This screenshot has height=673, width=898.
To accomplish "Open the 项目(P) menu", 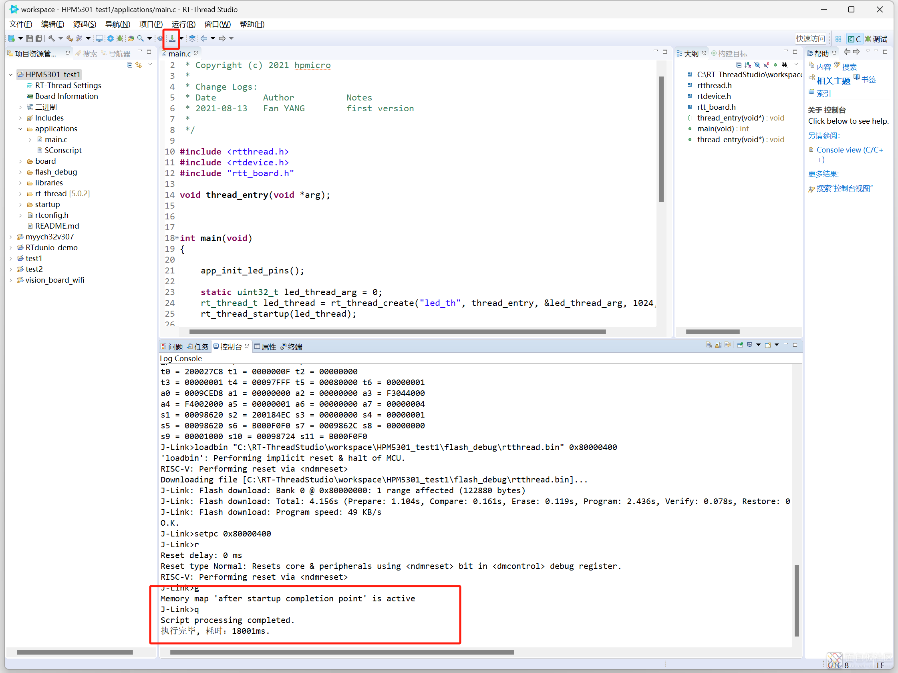I will coord(151,24).
